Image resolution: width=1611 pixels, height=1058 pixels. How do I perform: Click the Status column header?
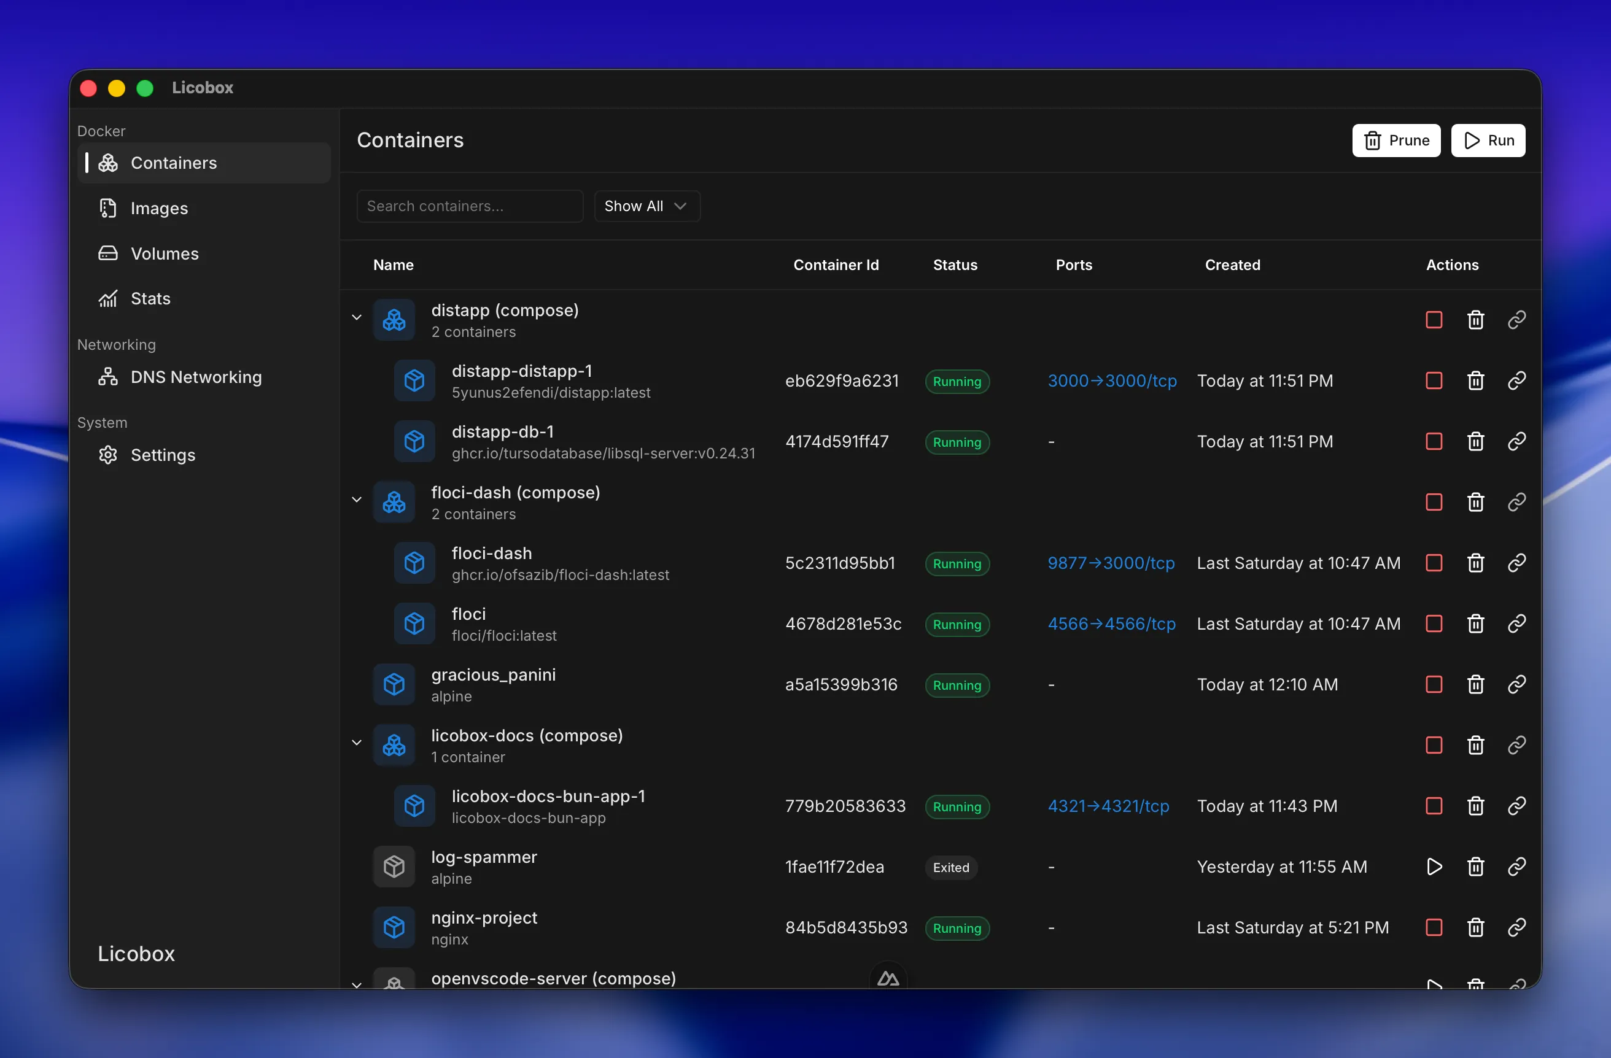click(x=955, y=265)
